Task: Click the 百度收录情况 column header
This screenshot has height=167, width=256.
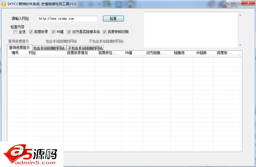Action: pos(79,53)
